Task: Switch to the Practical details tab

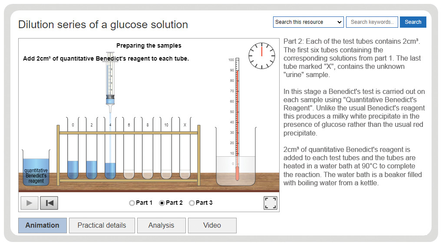Action: point(102,226)
